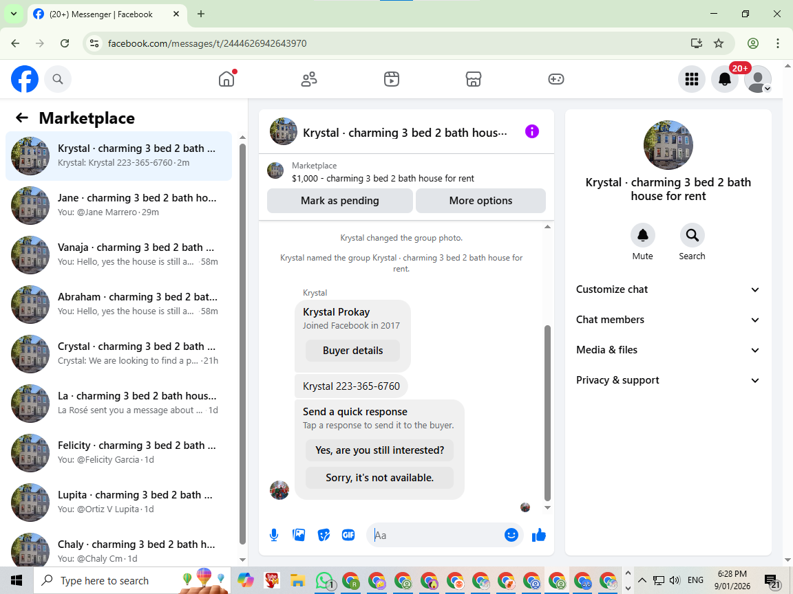Expand Chat members section
793x594 pixels.
(668, 320)
